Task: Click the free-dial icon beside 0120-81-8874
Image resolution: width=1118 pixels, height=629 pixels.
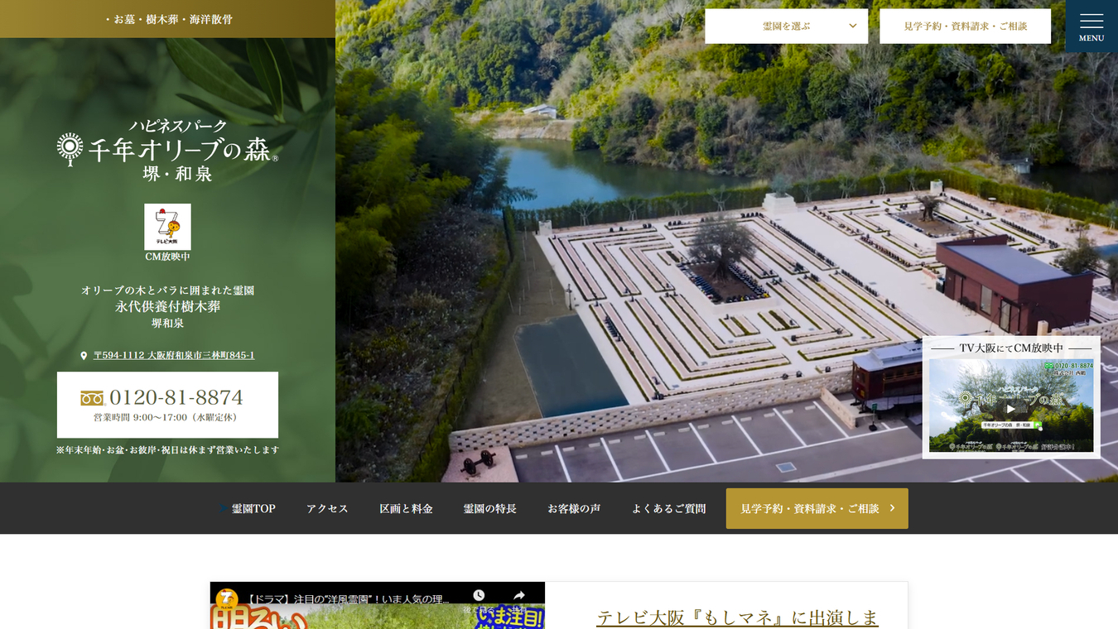Action: tap(92, 398)
